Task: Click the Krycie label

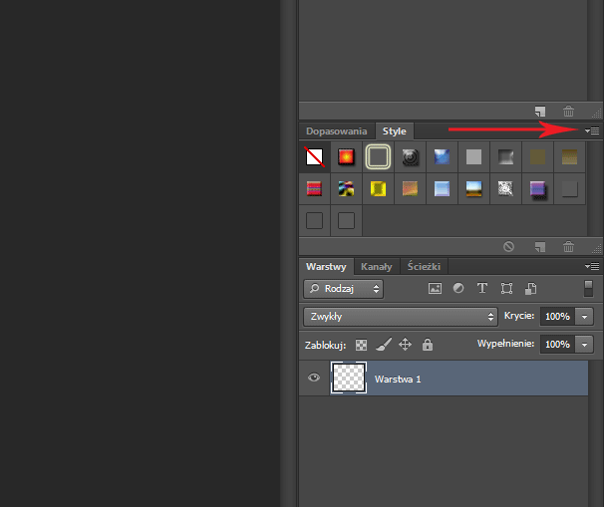Action: (x=519, y=316)
